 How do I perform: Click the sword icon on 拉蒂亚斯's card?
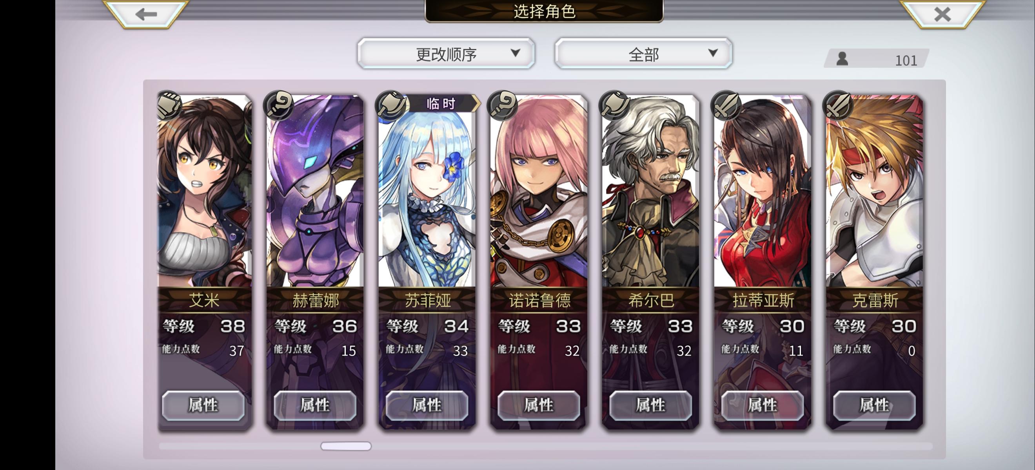pyautogui.click(x=726, y=105)
